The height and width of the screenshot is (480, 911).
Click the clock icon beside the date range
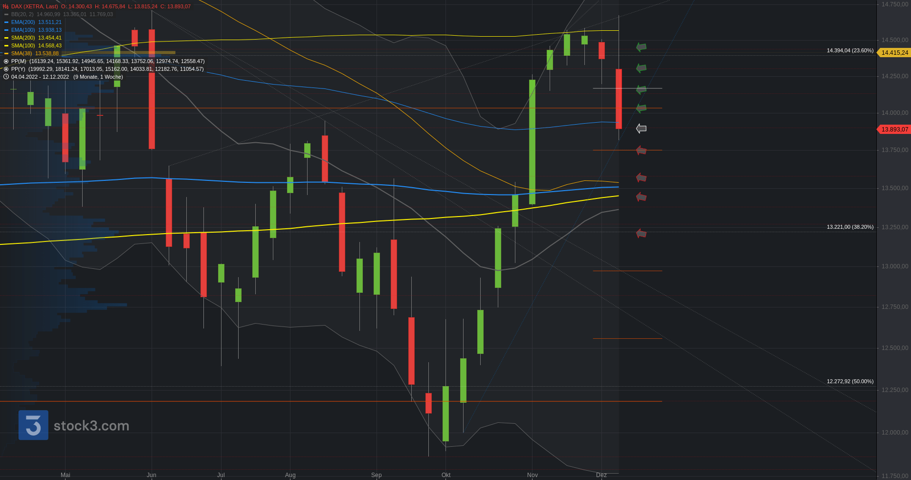point(6,77)
